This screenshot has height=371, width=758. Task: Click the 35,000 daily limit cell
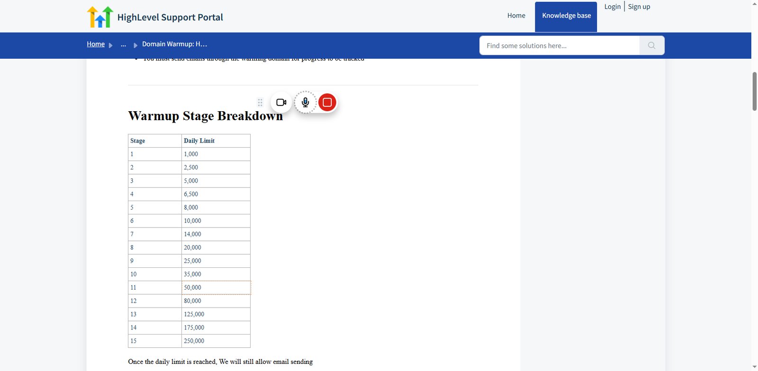216,274
